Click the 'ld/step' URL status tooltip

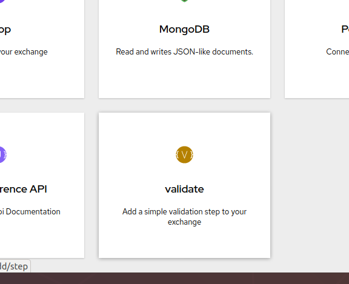click(14, 266)
